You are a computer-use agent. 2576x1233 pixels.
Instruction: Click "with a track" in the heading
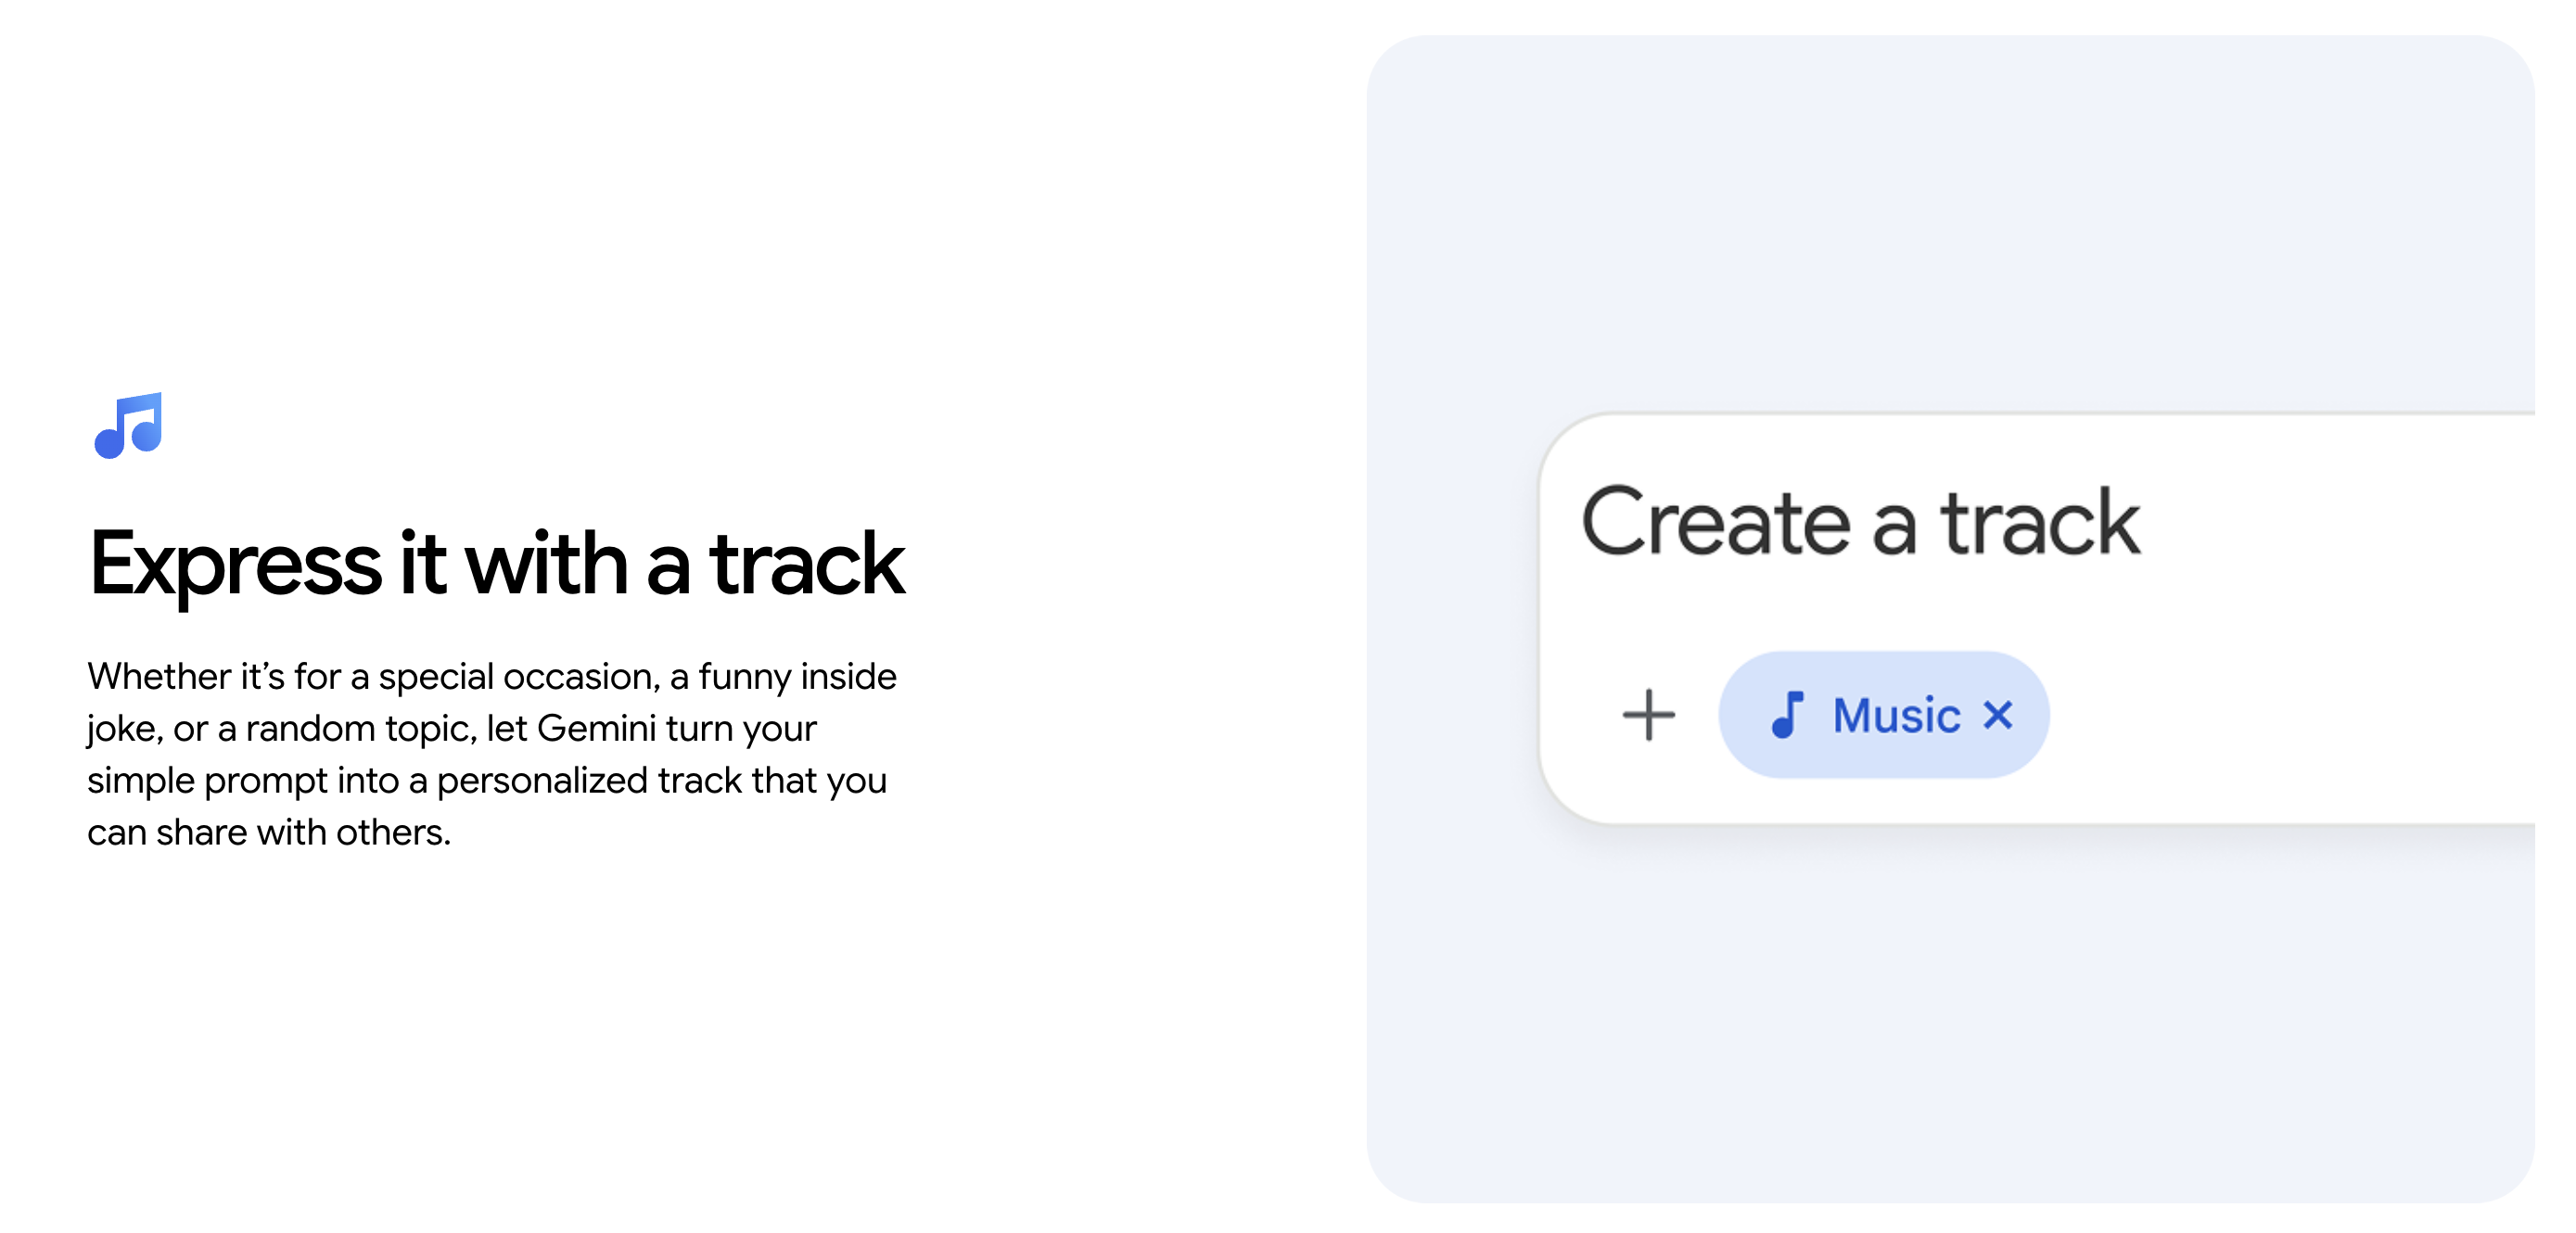(684, 565)
